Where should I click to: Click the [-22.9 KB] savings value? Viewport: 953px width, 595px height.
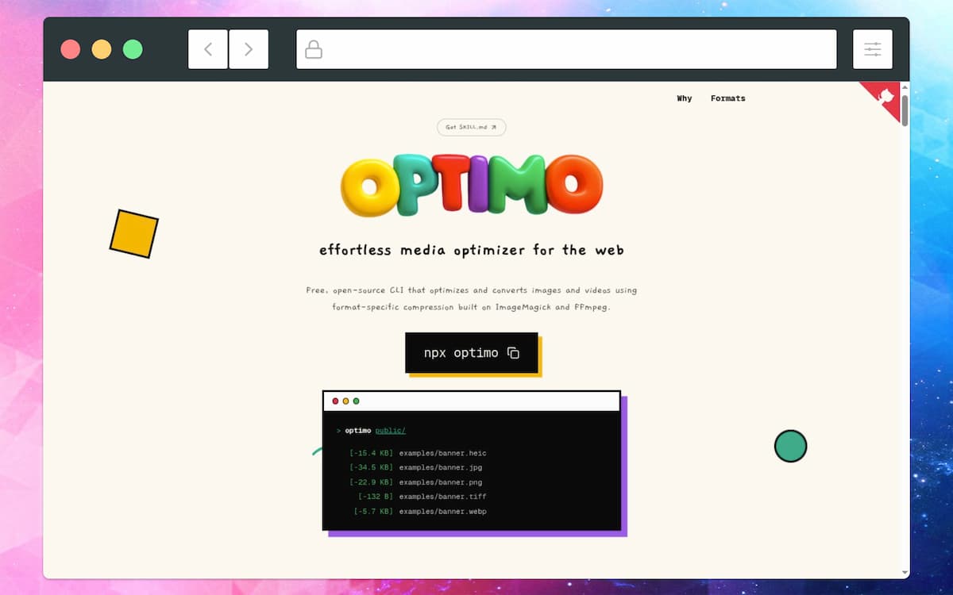coord(372,482)
